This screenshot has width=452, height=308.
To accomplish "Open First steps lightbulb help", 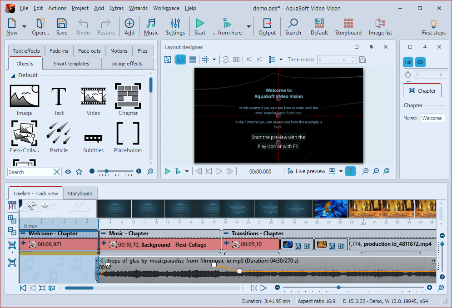I will pyautogui.click(x=434, y=26).
